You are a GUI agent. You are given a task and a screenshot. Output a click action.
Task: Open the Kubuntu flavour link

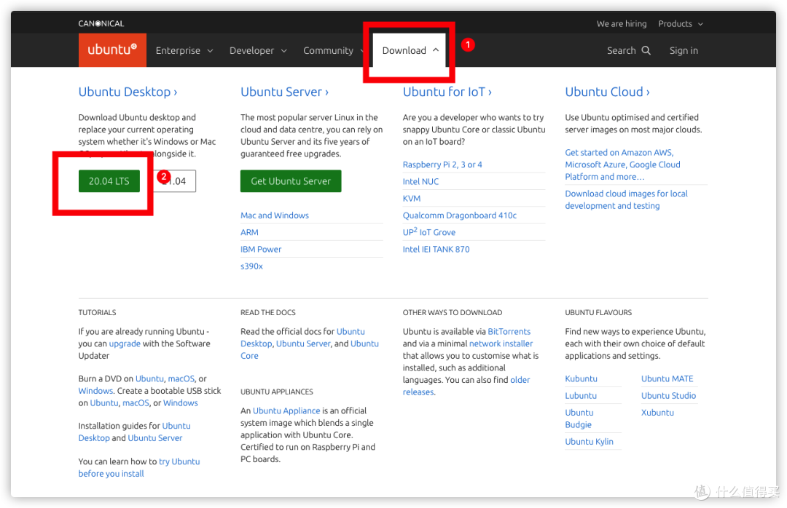(582, 378)
